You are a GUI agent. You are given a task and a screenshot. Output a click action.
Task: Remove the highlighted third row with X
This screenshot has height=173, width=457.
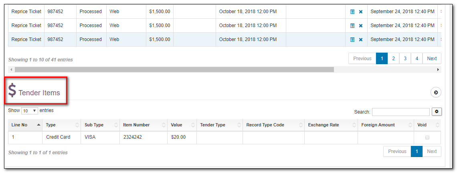(361, 40)
